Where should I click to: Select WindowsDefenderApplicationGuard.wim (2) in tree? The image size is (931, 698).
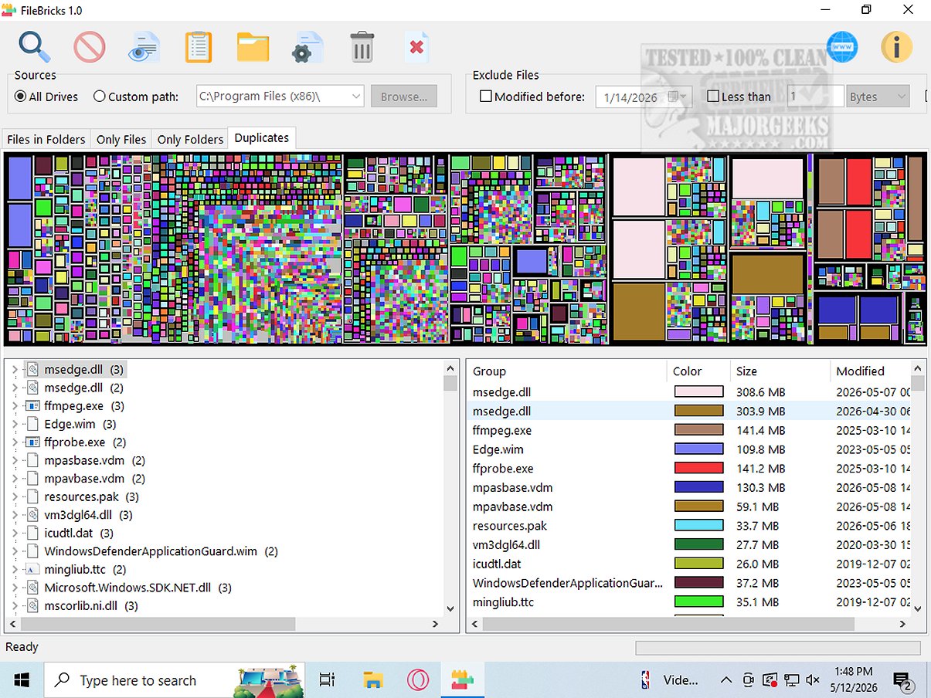pos(161,551)
